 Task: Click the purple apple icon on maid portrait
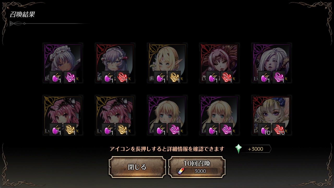(x=56, y=77)
